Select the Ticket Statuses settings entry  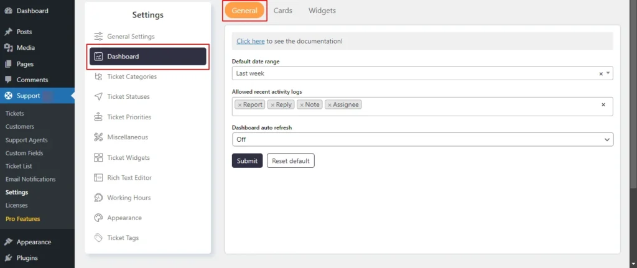(148, 96)
